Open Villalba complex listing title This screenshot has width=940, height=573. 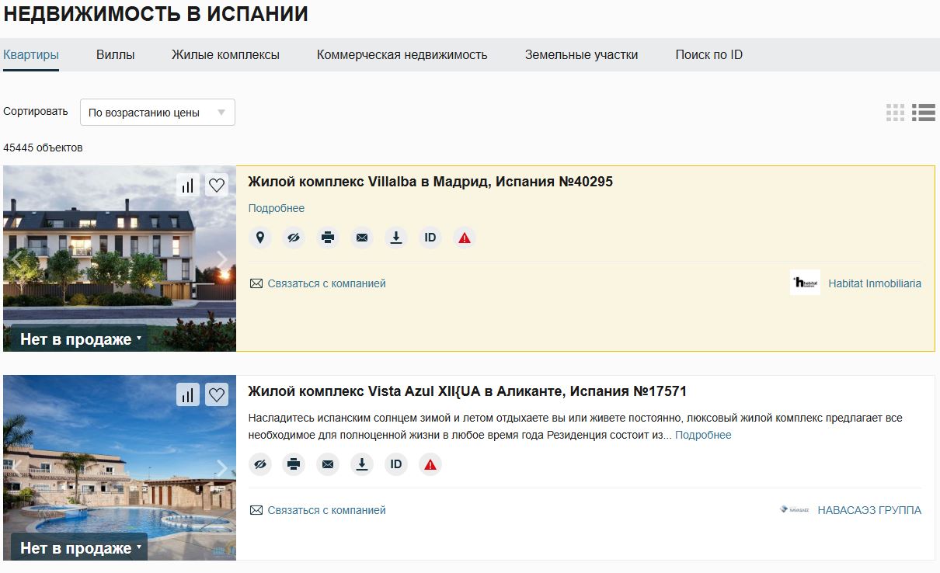[430, 182]
